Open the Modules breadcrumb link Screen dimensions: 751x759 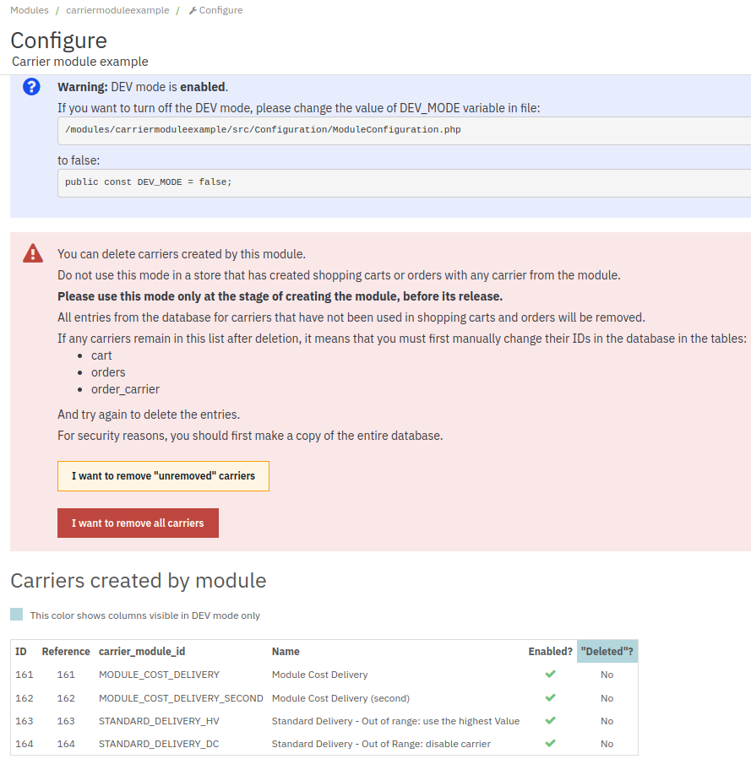point(30,10)
